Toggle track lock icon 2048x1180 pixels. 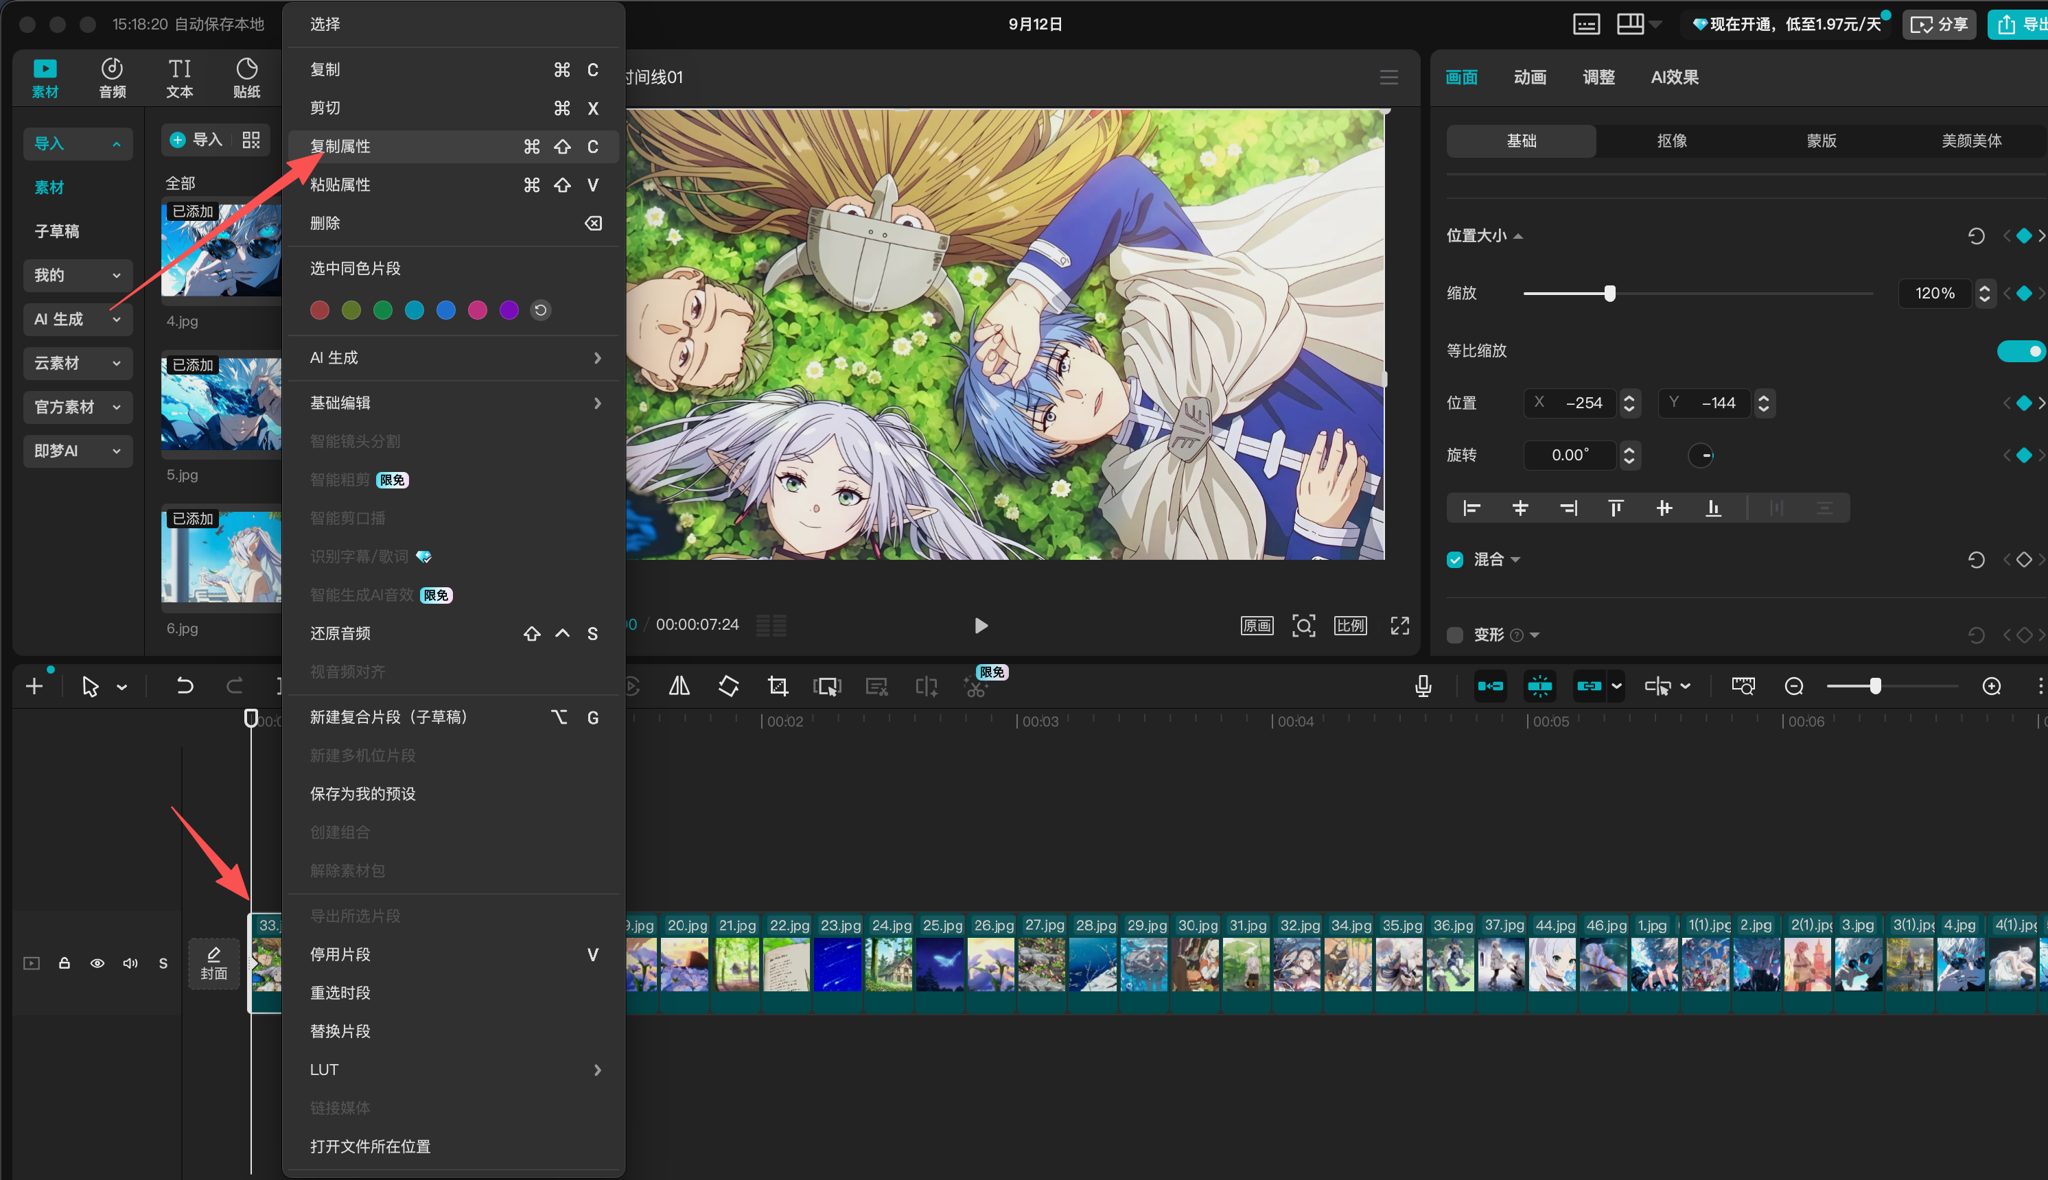[64, 963]
